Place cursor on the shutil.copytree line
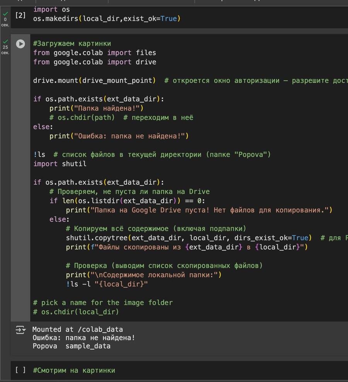The height and width of the screenshot is (382, 348). (188, 238)
